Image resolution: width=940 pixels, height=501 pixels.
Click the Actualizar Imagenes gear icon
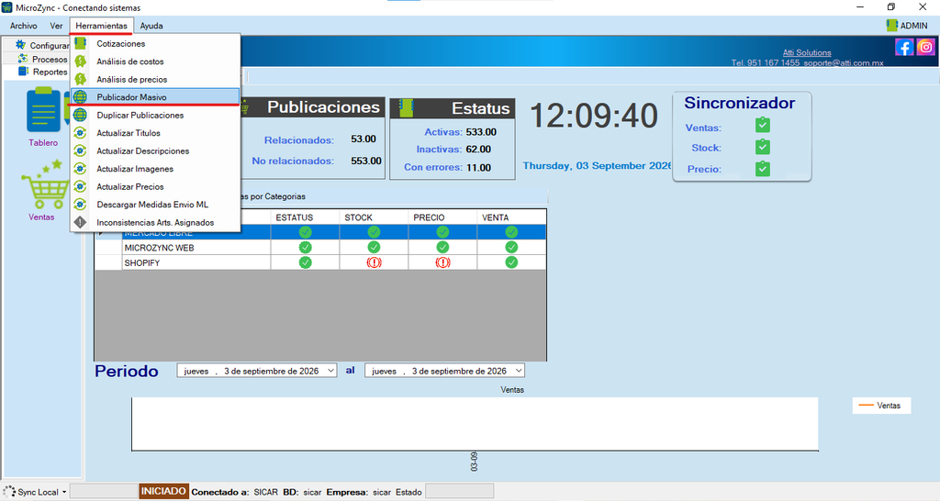pyautogui.click(x=81, y=169)
